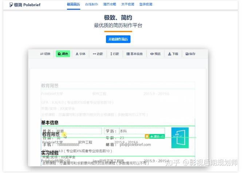Click the 实习经验 section heading
Screen dimensions: 244x173
[x=50, y=153]
